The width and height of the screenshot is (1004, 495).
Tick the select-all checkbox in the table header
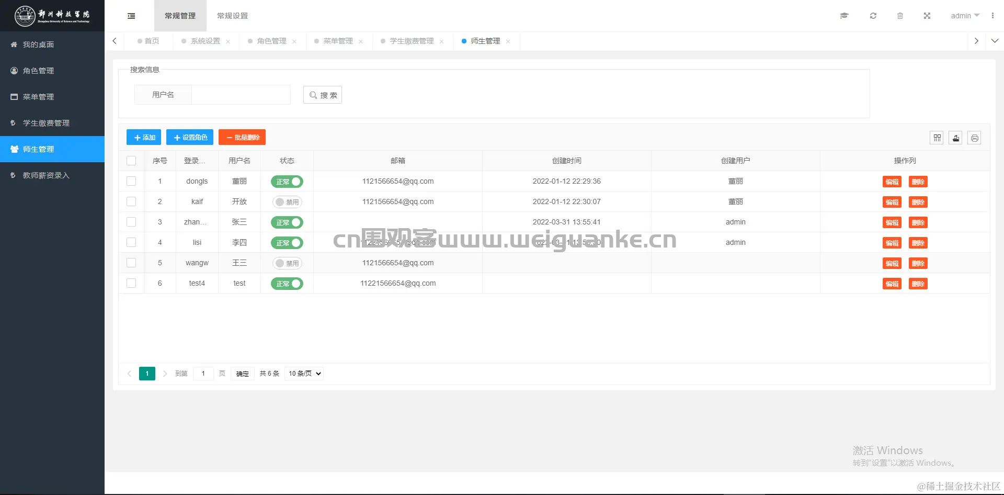(131, 161)
